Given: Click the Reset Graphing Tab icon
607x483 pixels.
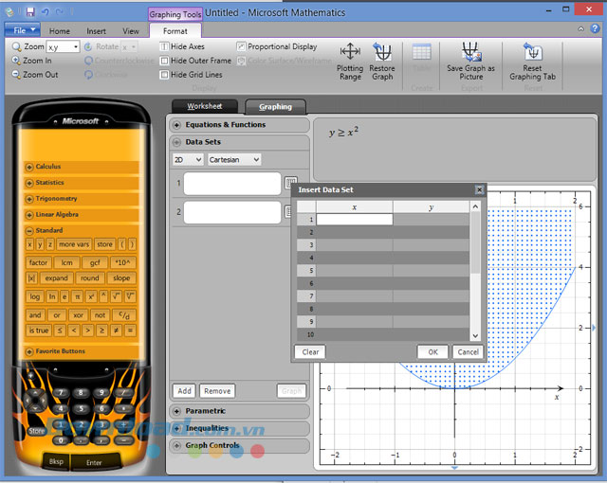Looking at the screenshot, I should coord(532,52).
